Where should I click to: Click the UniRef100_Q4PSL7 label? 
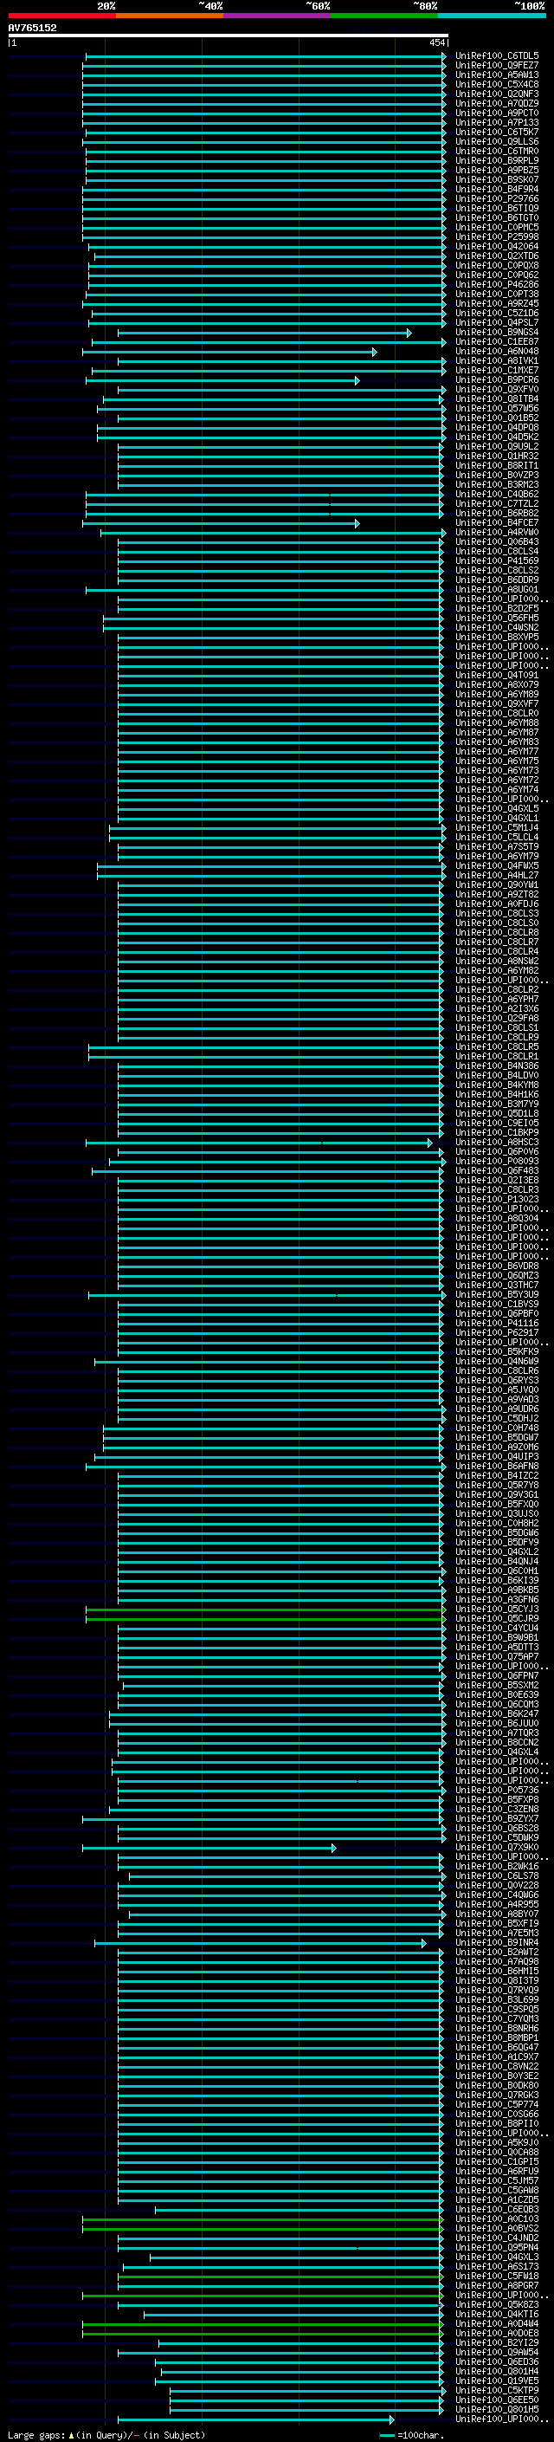(x=496, y=322)
